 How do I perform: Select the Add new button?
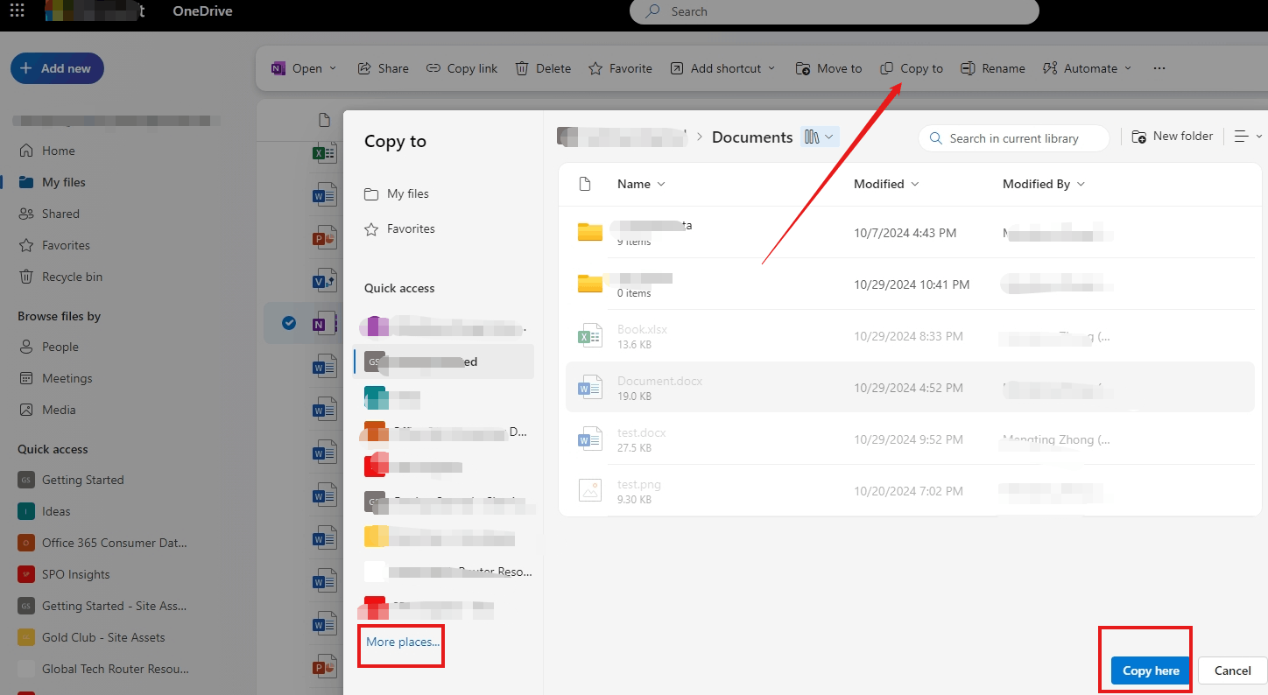pyautogui.click(x=57, y=67)
